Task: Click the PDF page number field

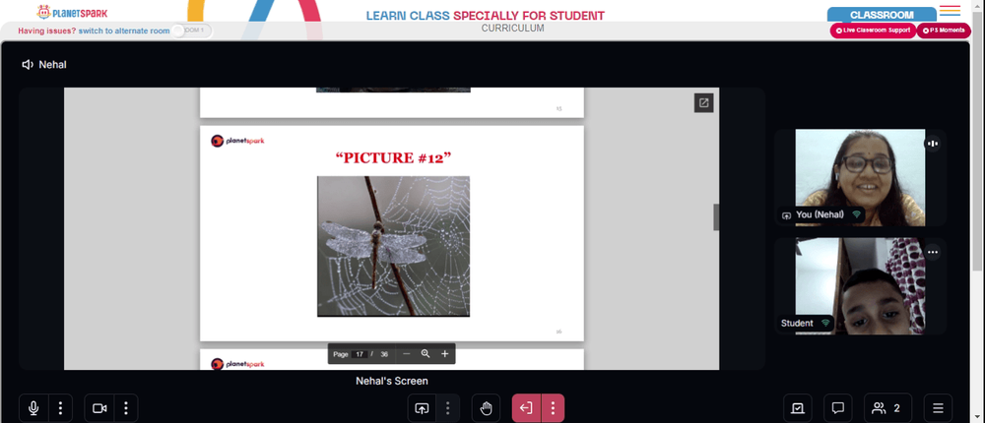Action: pyautogui.click(x=360, y=354)
